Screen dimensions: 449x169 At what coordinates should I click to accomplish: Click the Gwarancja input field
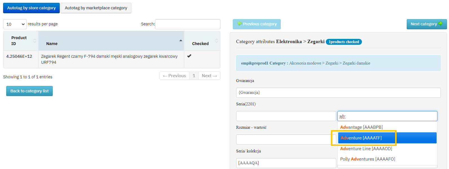coord(338,93)
